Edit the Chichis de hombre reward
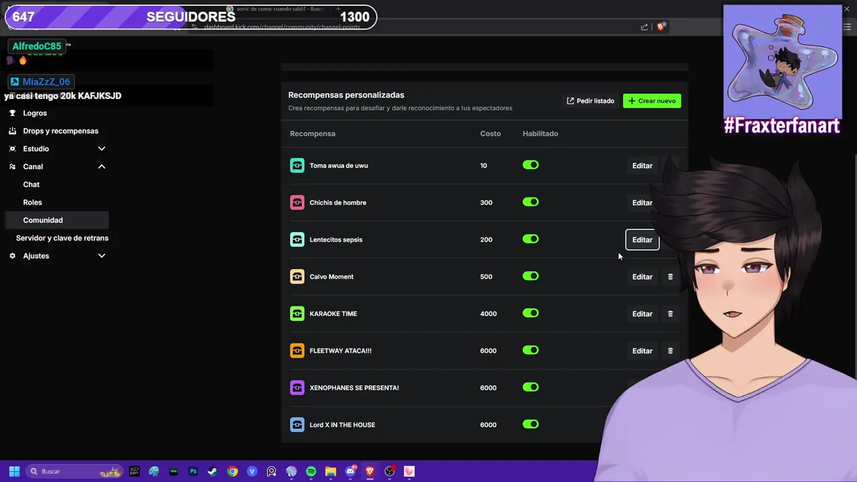This screenshot has height=482, width=857. click(x=642, y=202)
